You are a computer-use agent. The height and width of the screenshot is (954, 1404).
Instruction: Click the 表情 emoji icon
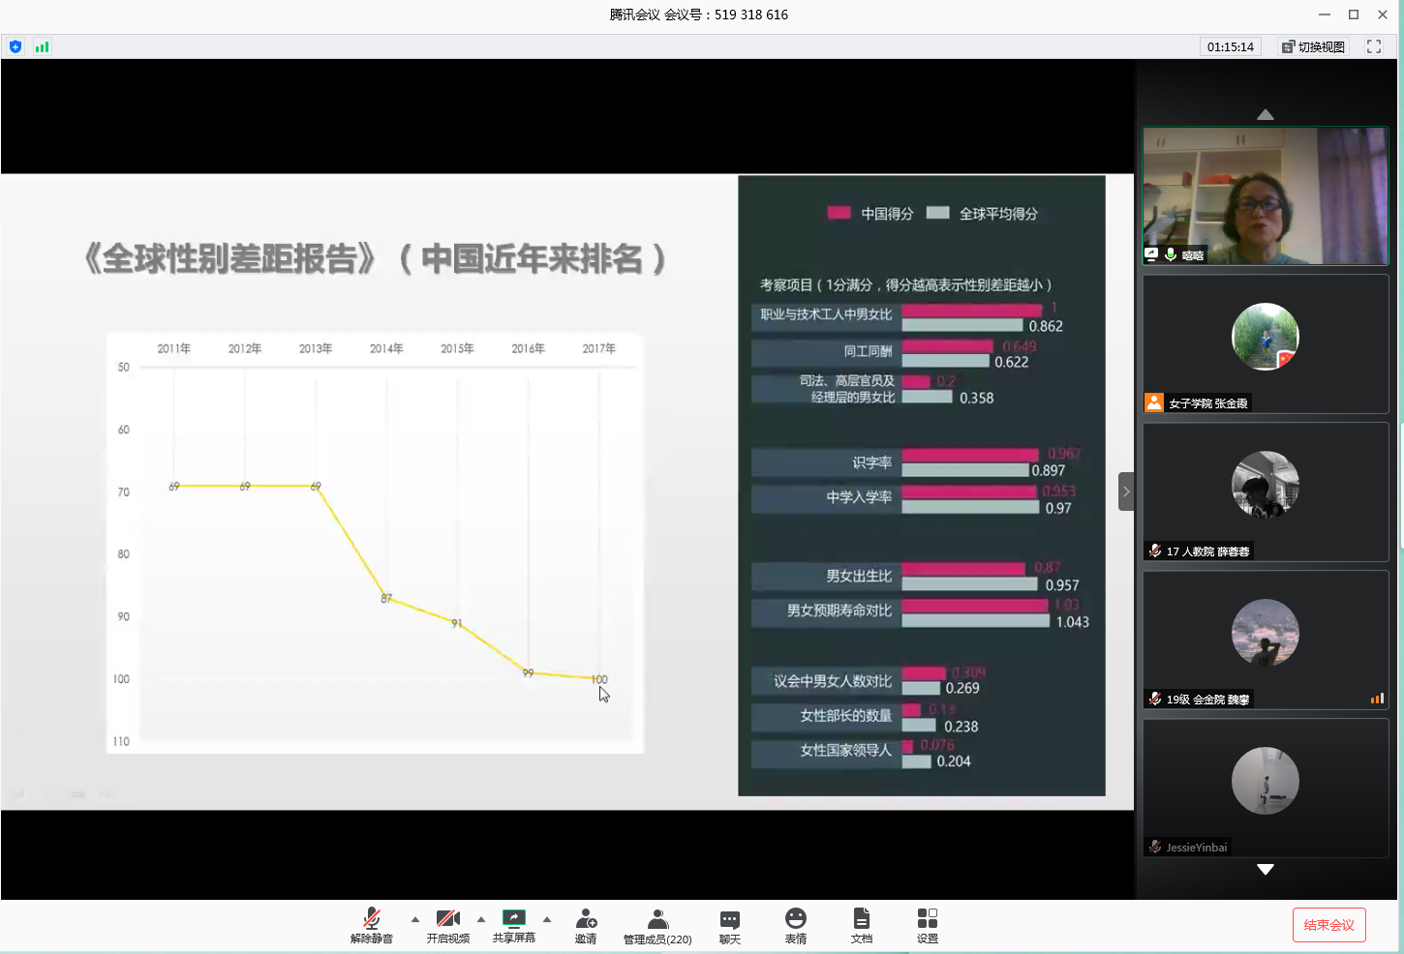[796, 919]
